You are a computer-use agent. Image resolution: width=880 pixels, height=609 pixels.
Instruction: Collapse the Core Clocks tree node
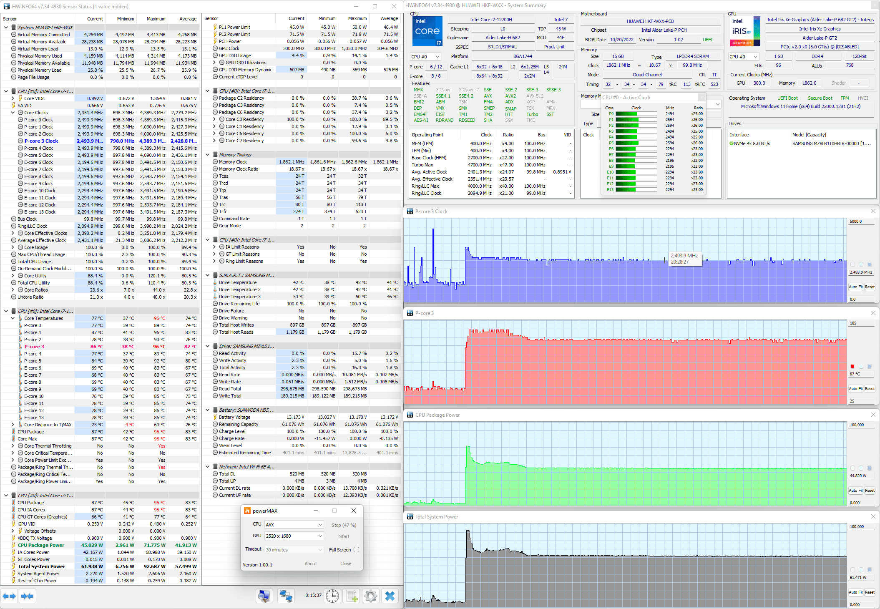(13, 113)
